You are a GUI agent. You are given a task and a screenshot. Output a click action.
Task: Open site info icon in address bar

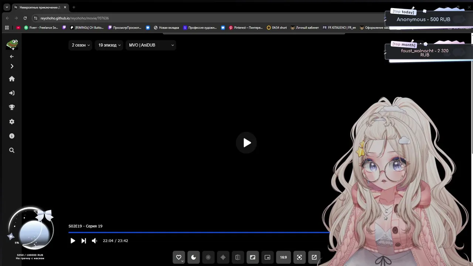[x=35, y=18]
